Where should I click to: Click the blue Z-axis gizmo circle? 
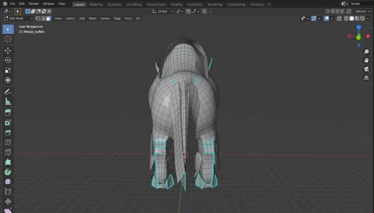pyautogui.click(x=359, y=27)
